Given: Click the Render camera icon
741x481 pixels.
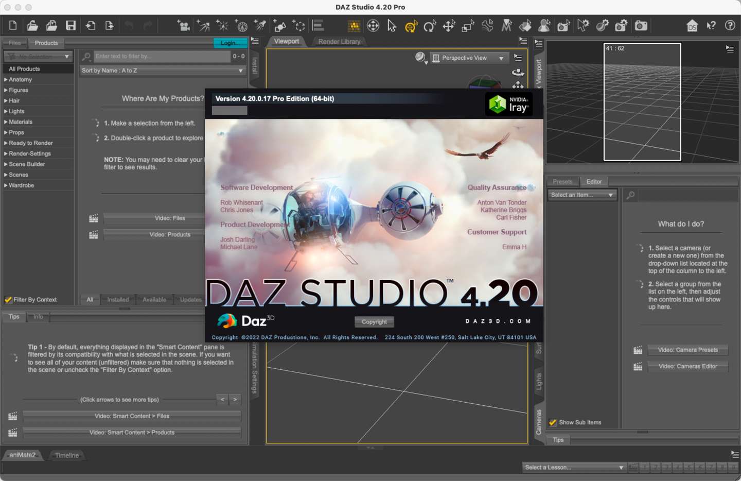Looking at the screenshot, I should (x=641, y=25).
